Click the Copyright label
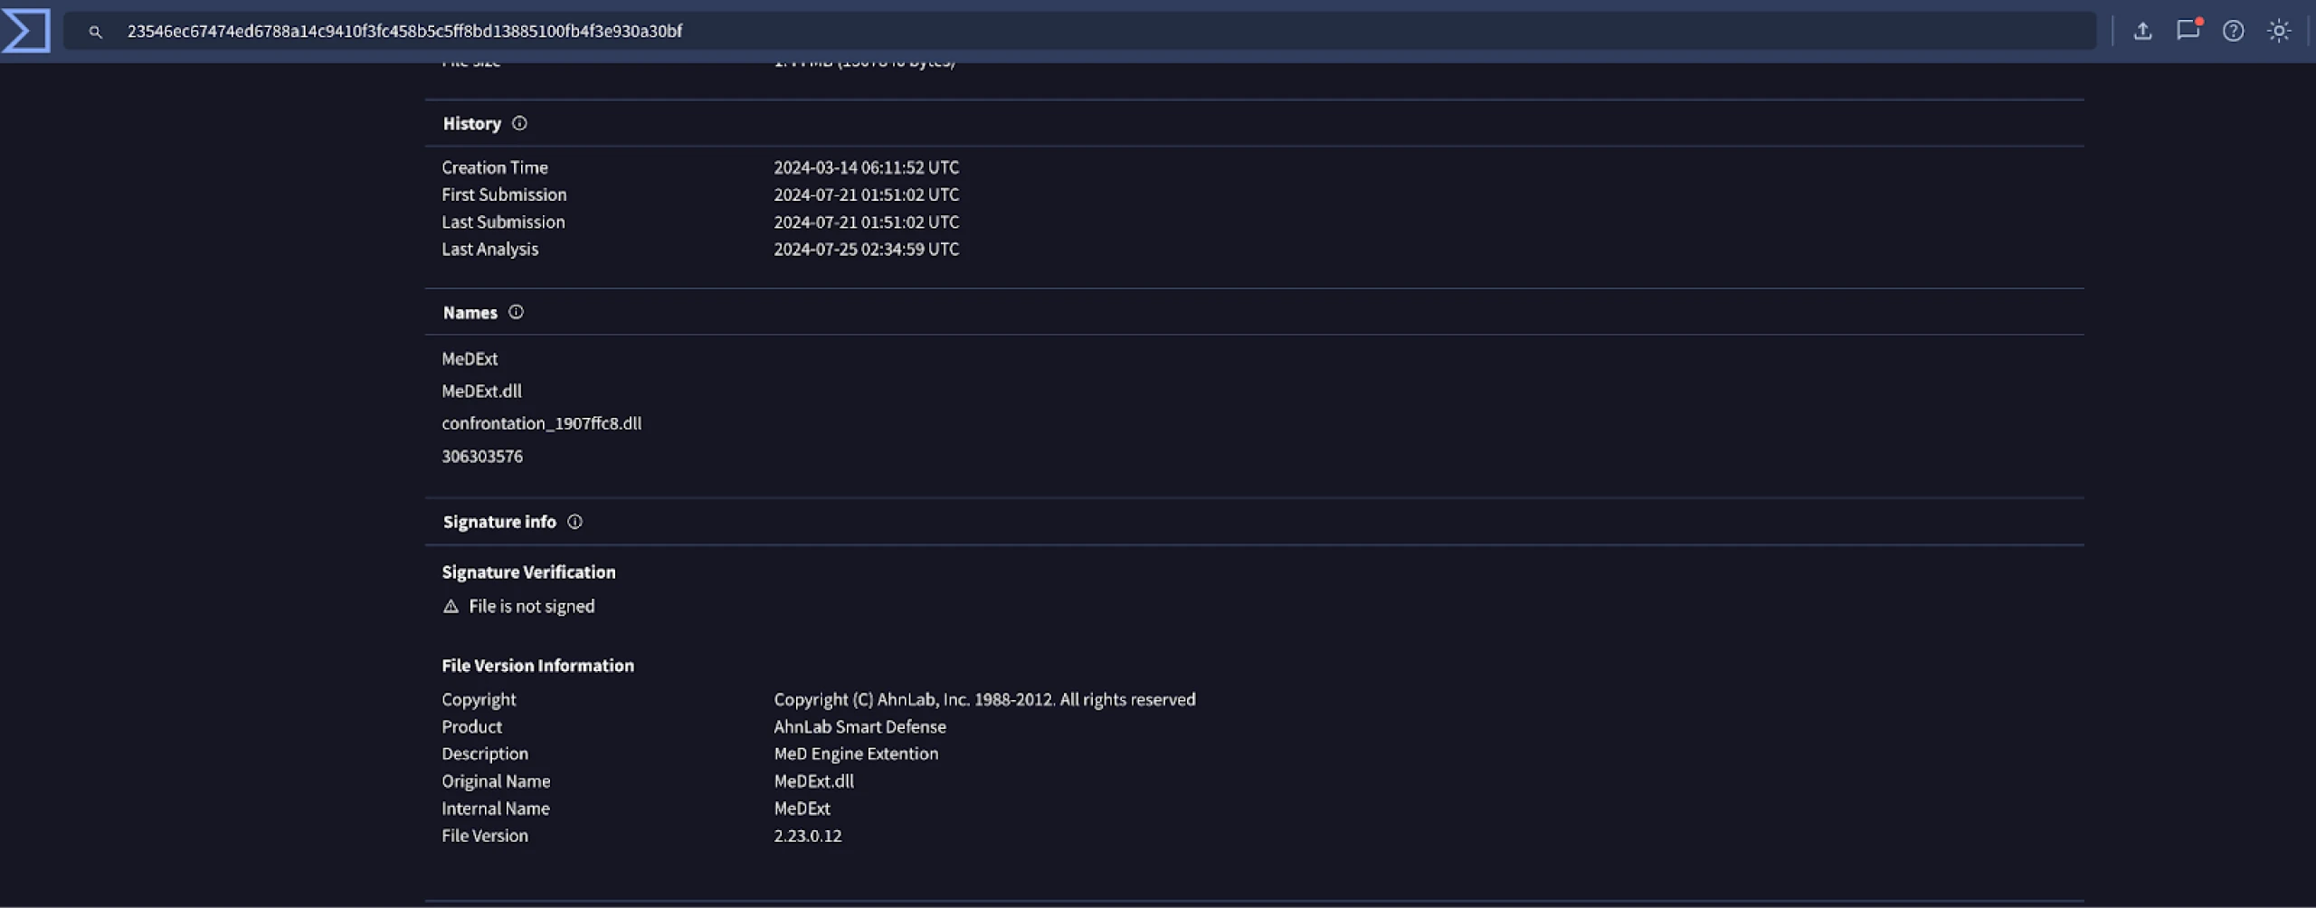The image size is (2316, 908). [x=479, y=700]
